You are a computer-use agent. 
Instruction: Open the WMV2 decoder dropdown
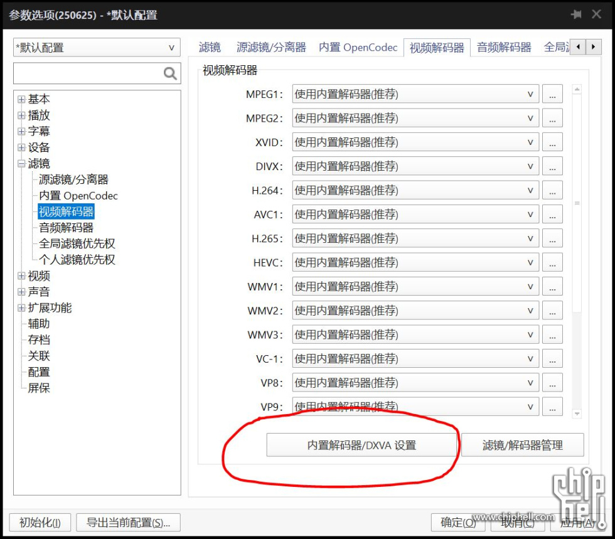415,311
